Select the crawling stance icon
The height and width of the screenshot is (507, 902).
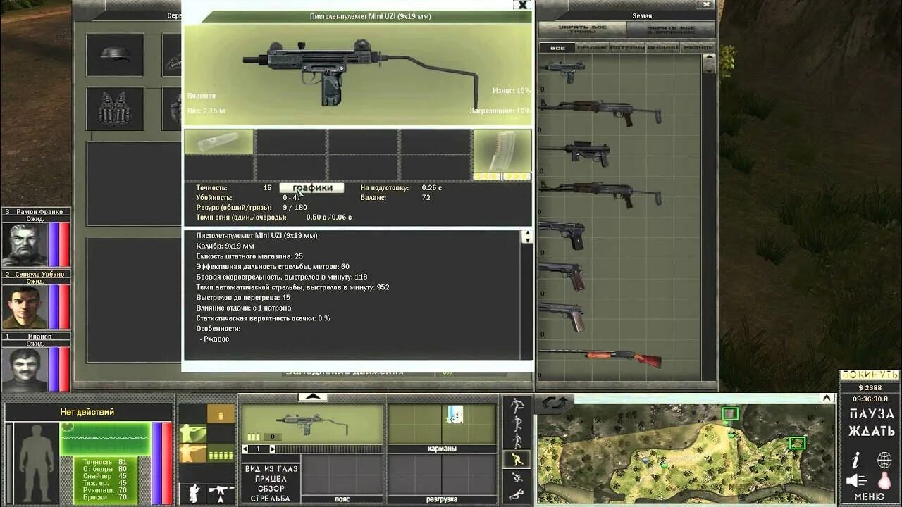click(517, 478)
